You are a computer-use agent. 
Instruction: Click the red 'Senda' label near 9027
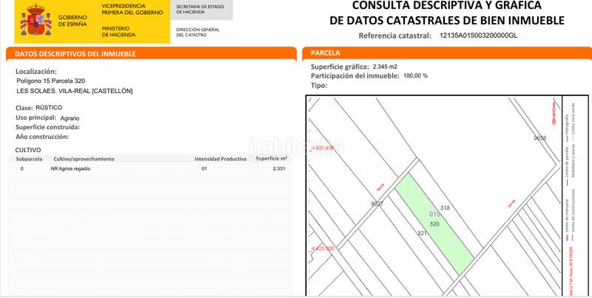pyautogui.click(x=380, y=188)
